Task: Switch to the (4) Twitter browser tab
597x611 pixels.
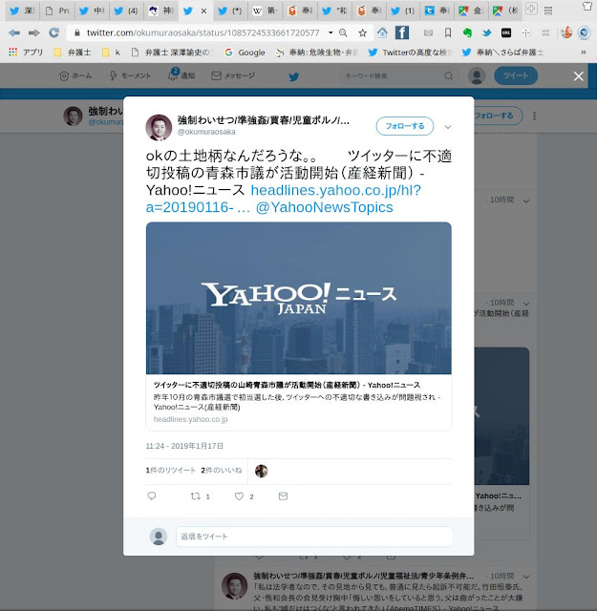Action: pyautogui.click(x=126, y=11)
